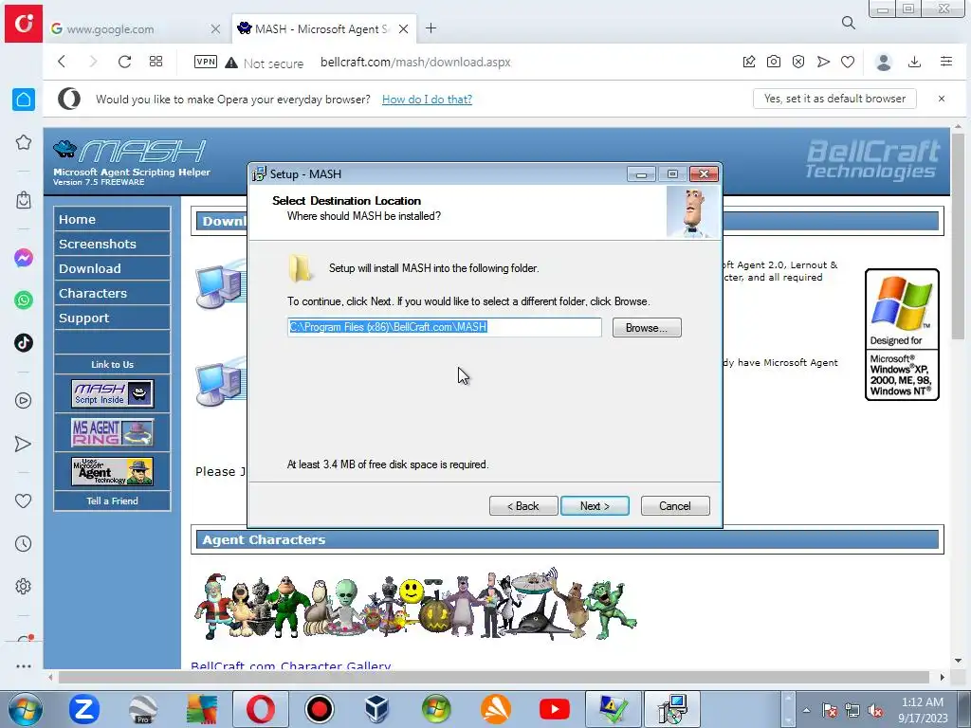Image resolution: width=971 pixels, height=728 pixels.
Task: Click the page vertical scrollbar thumb
Action: (x=958, y=235)
